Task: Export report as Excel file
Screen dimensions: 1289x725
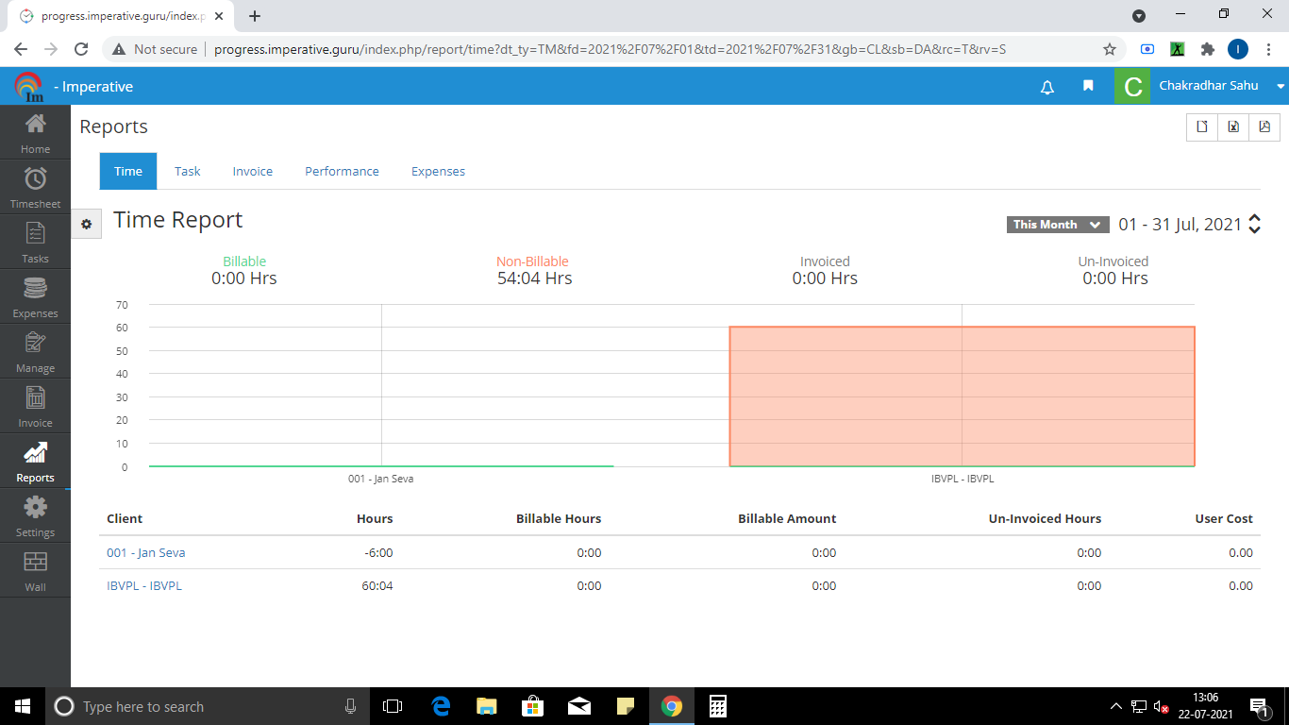Action: coord(1233,126)
